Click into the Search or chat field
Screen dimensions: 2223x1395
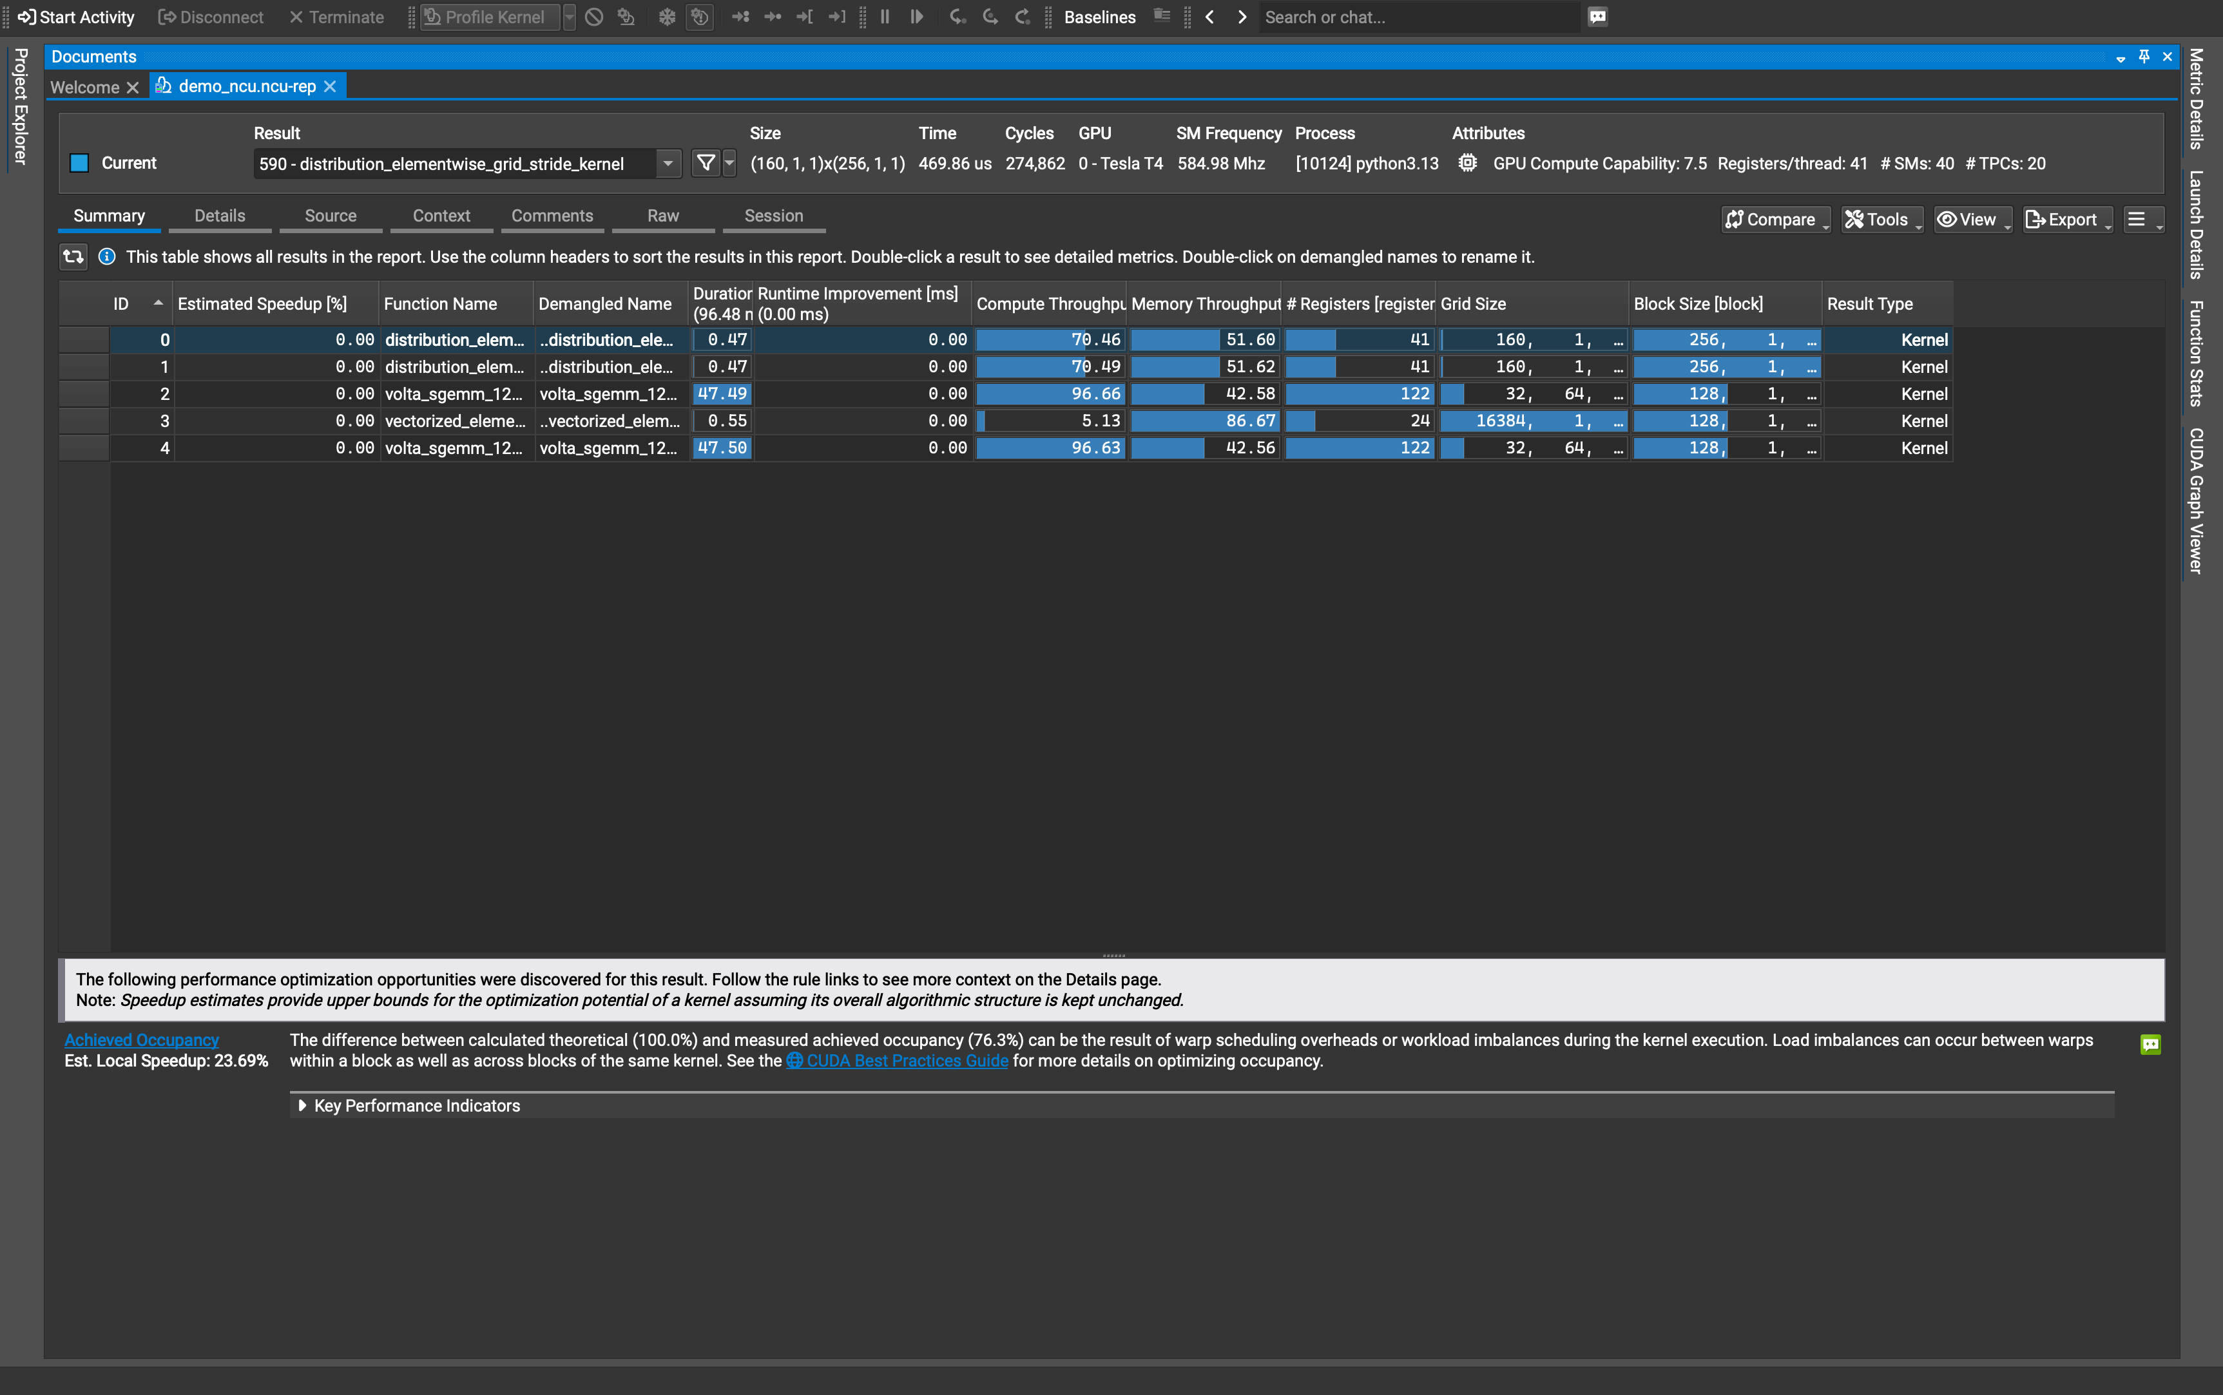pyautogui.click(x=1419, y=17)
